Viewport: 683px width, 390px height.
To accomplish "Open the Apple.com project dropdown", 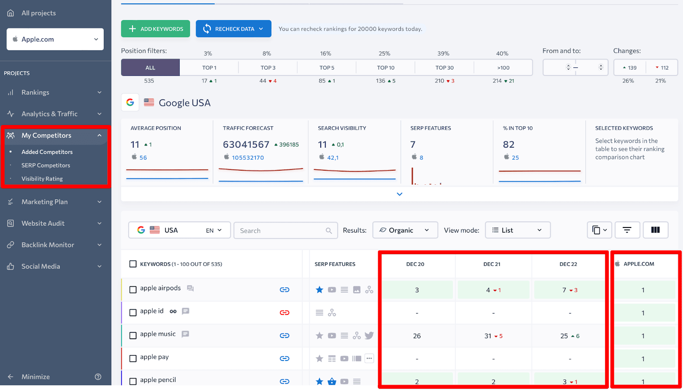I will (x=55, y=39).
